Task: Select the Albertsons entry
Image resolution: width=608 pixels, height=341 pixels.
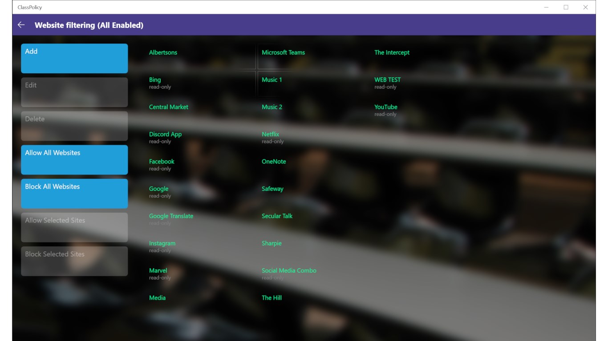Action: [x=163, y=52]
